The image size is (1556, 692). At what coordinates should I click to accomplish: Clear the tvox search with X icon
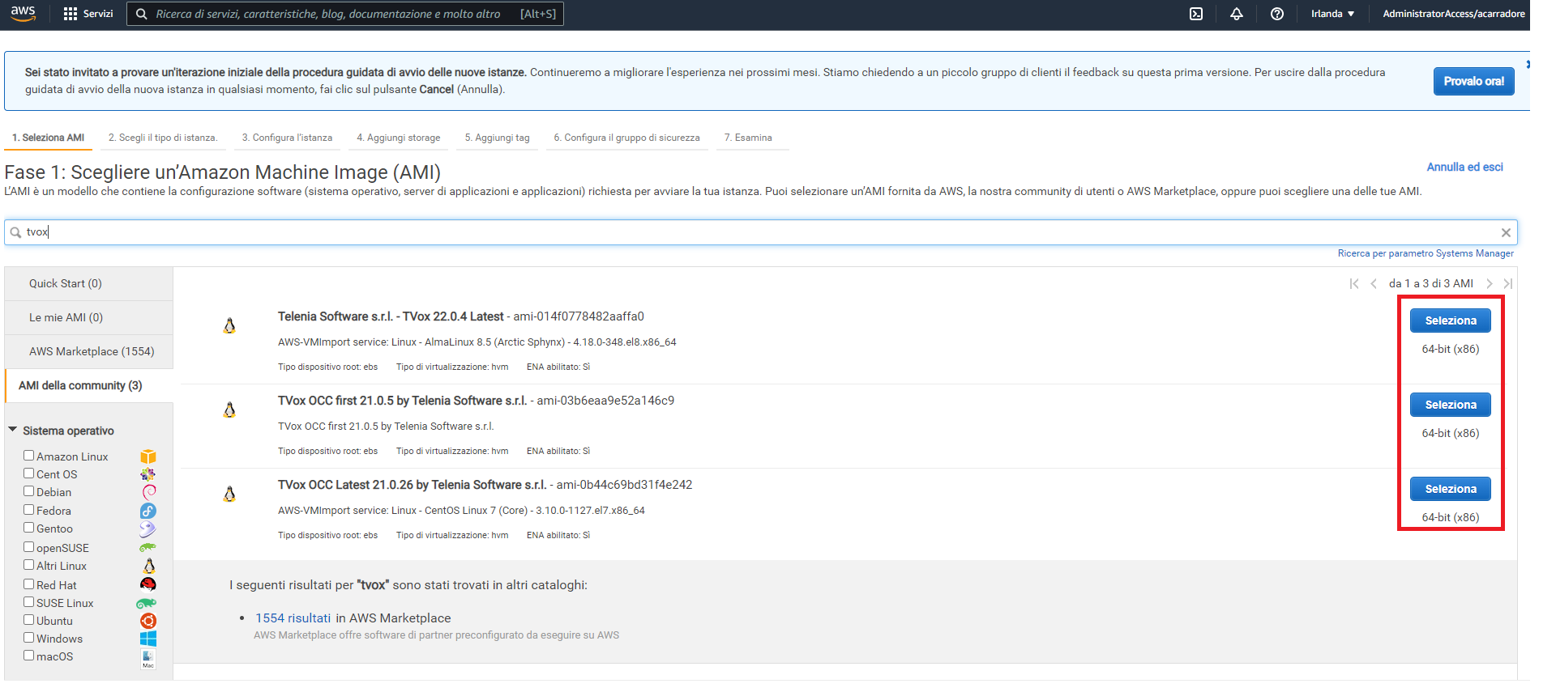[x=1506, y=232]
